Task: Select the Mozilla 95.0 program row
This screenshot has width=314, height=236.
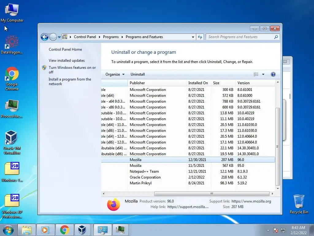Action: coord(188,166)
